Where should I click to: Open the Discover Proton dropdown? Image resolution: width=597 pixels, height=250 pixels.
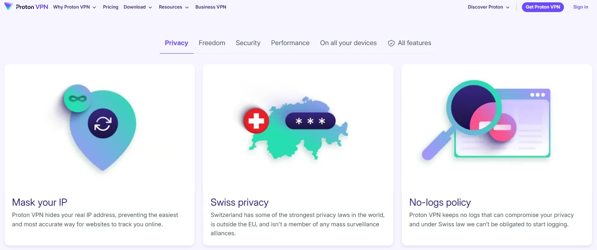coord(488,7)
